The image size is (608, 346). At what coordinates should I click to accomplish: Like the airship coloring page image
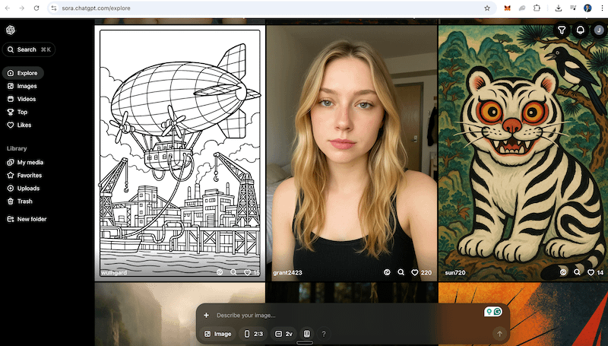[x=247, y=272]
